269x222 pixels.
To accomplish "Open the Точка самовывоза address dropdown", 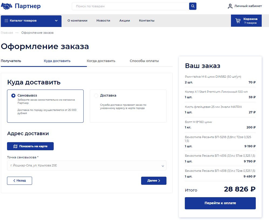I will tap(87, 166).
